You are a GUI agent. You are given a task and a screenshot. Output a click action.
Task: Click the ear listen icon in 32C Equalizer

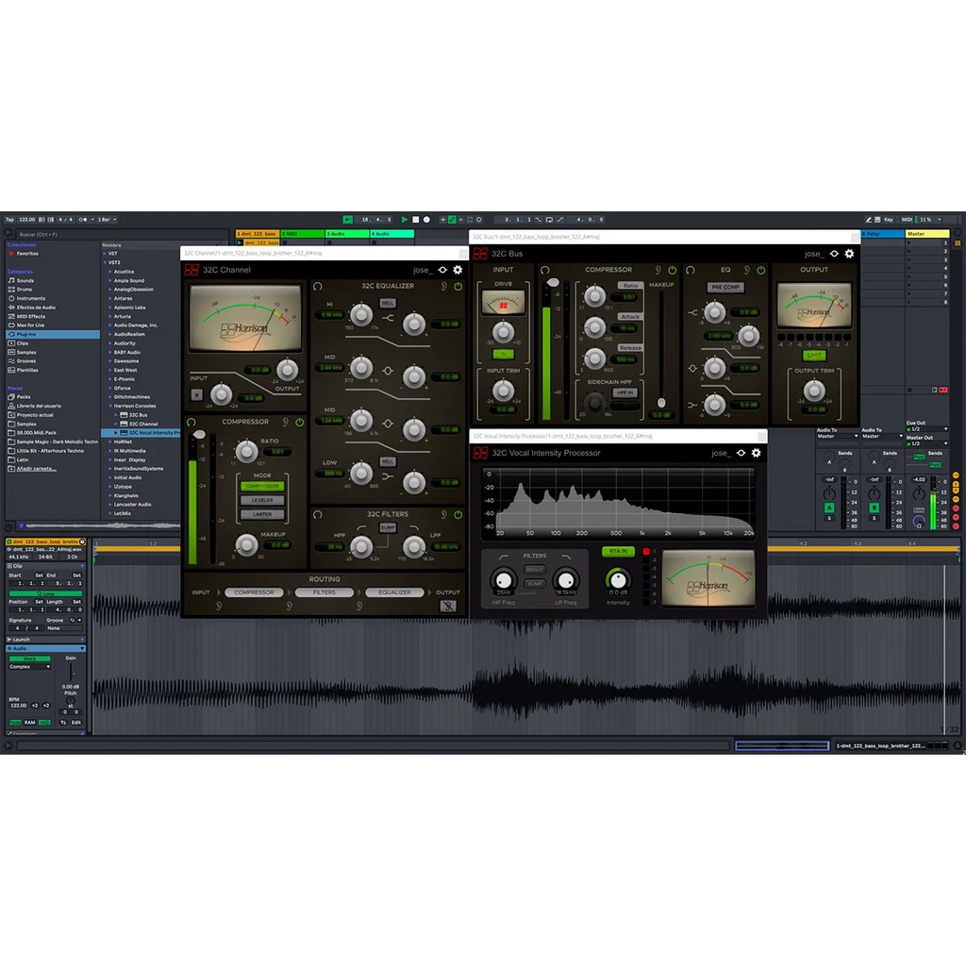point(443,287)
